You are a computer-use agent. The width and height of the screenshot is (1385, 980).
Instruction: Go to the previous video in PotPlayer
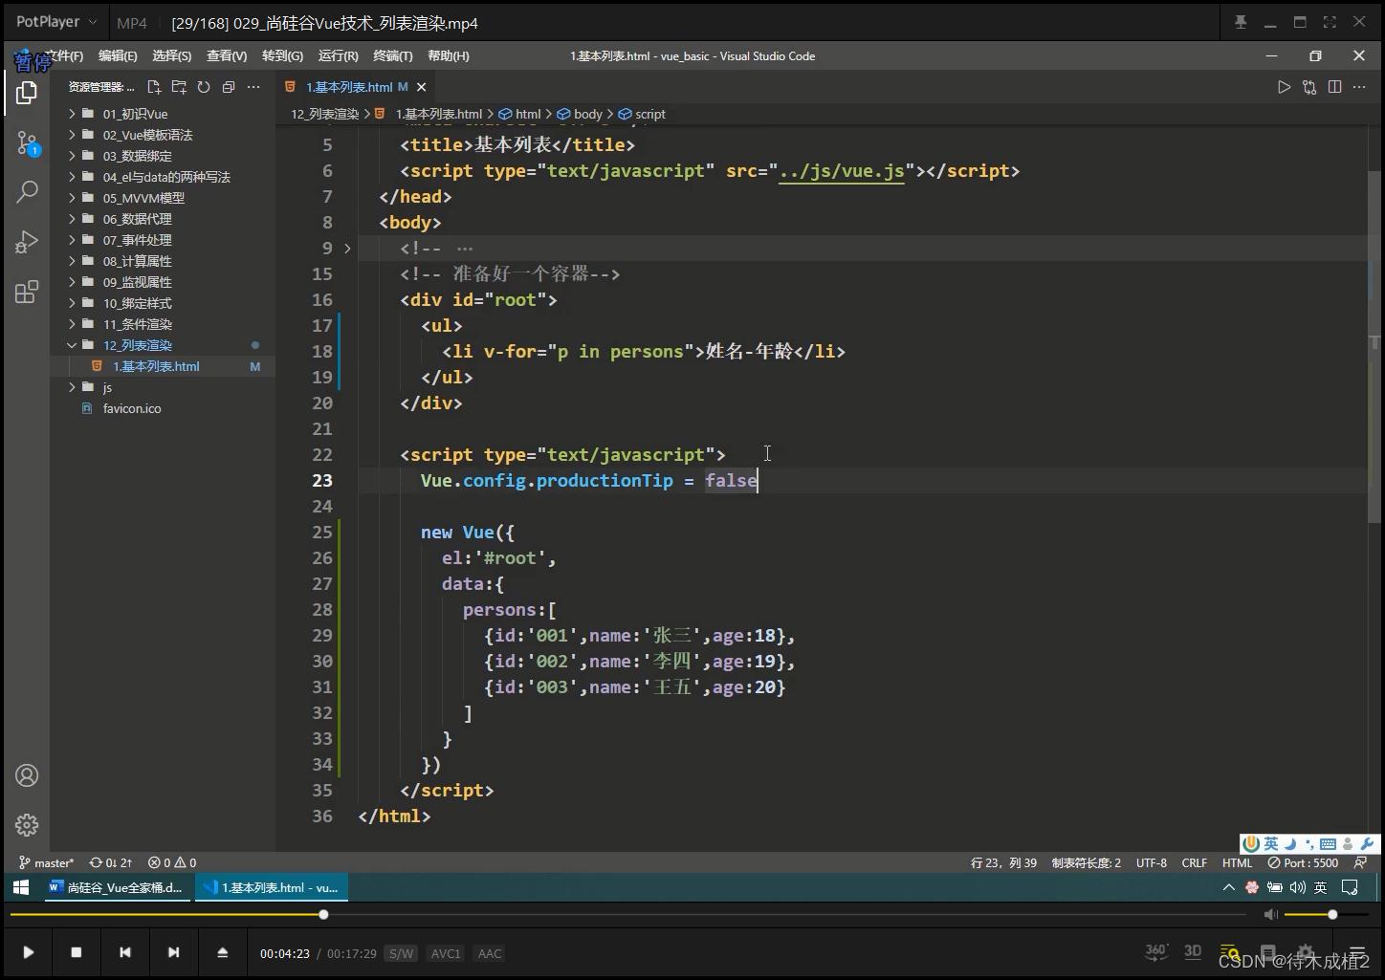click(125, 952)
